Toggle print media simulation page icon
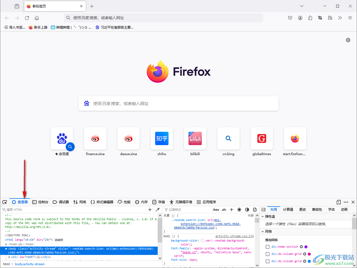 click(255, 210)
